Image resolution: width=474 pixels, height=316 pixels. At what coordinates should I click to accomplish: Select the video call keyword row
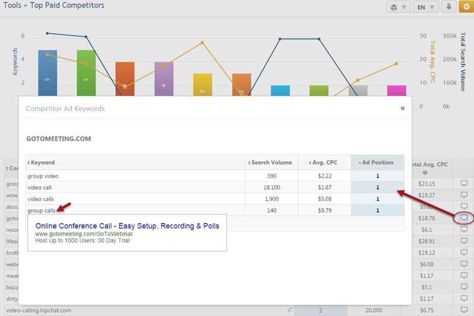pyautogui.click(x=39, y=187)
